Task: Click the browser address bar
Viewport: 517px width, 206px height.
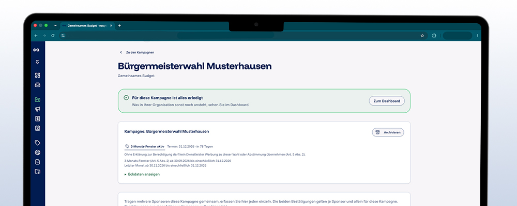Action: (x=242, y=36)
